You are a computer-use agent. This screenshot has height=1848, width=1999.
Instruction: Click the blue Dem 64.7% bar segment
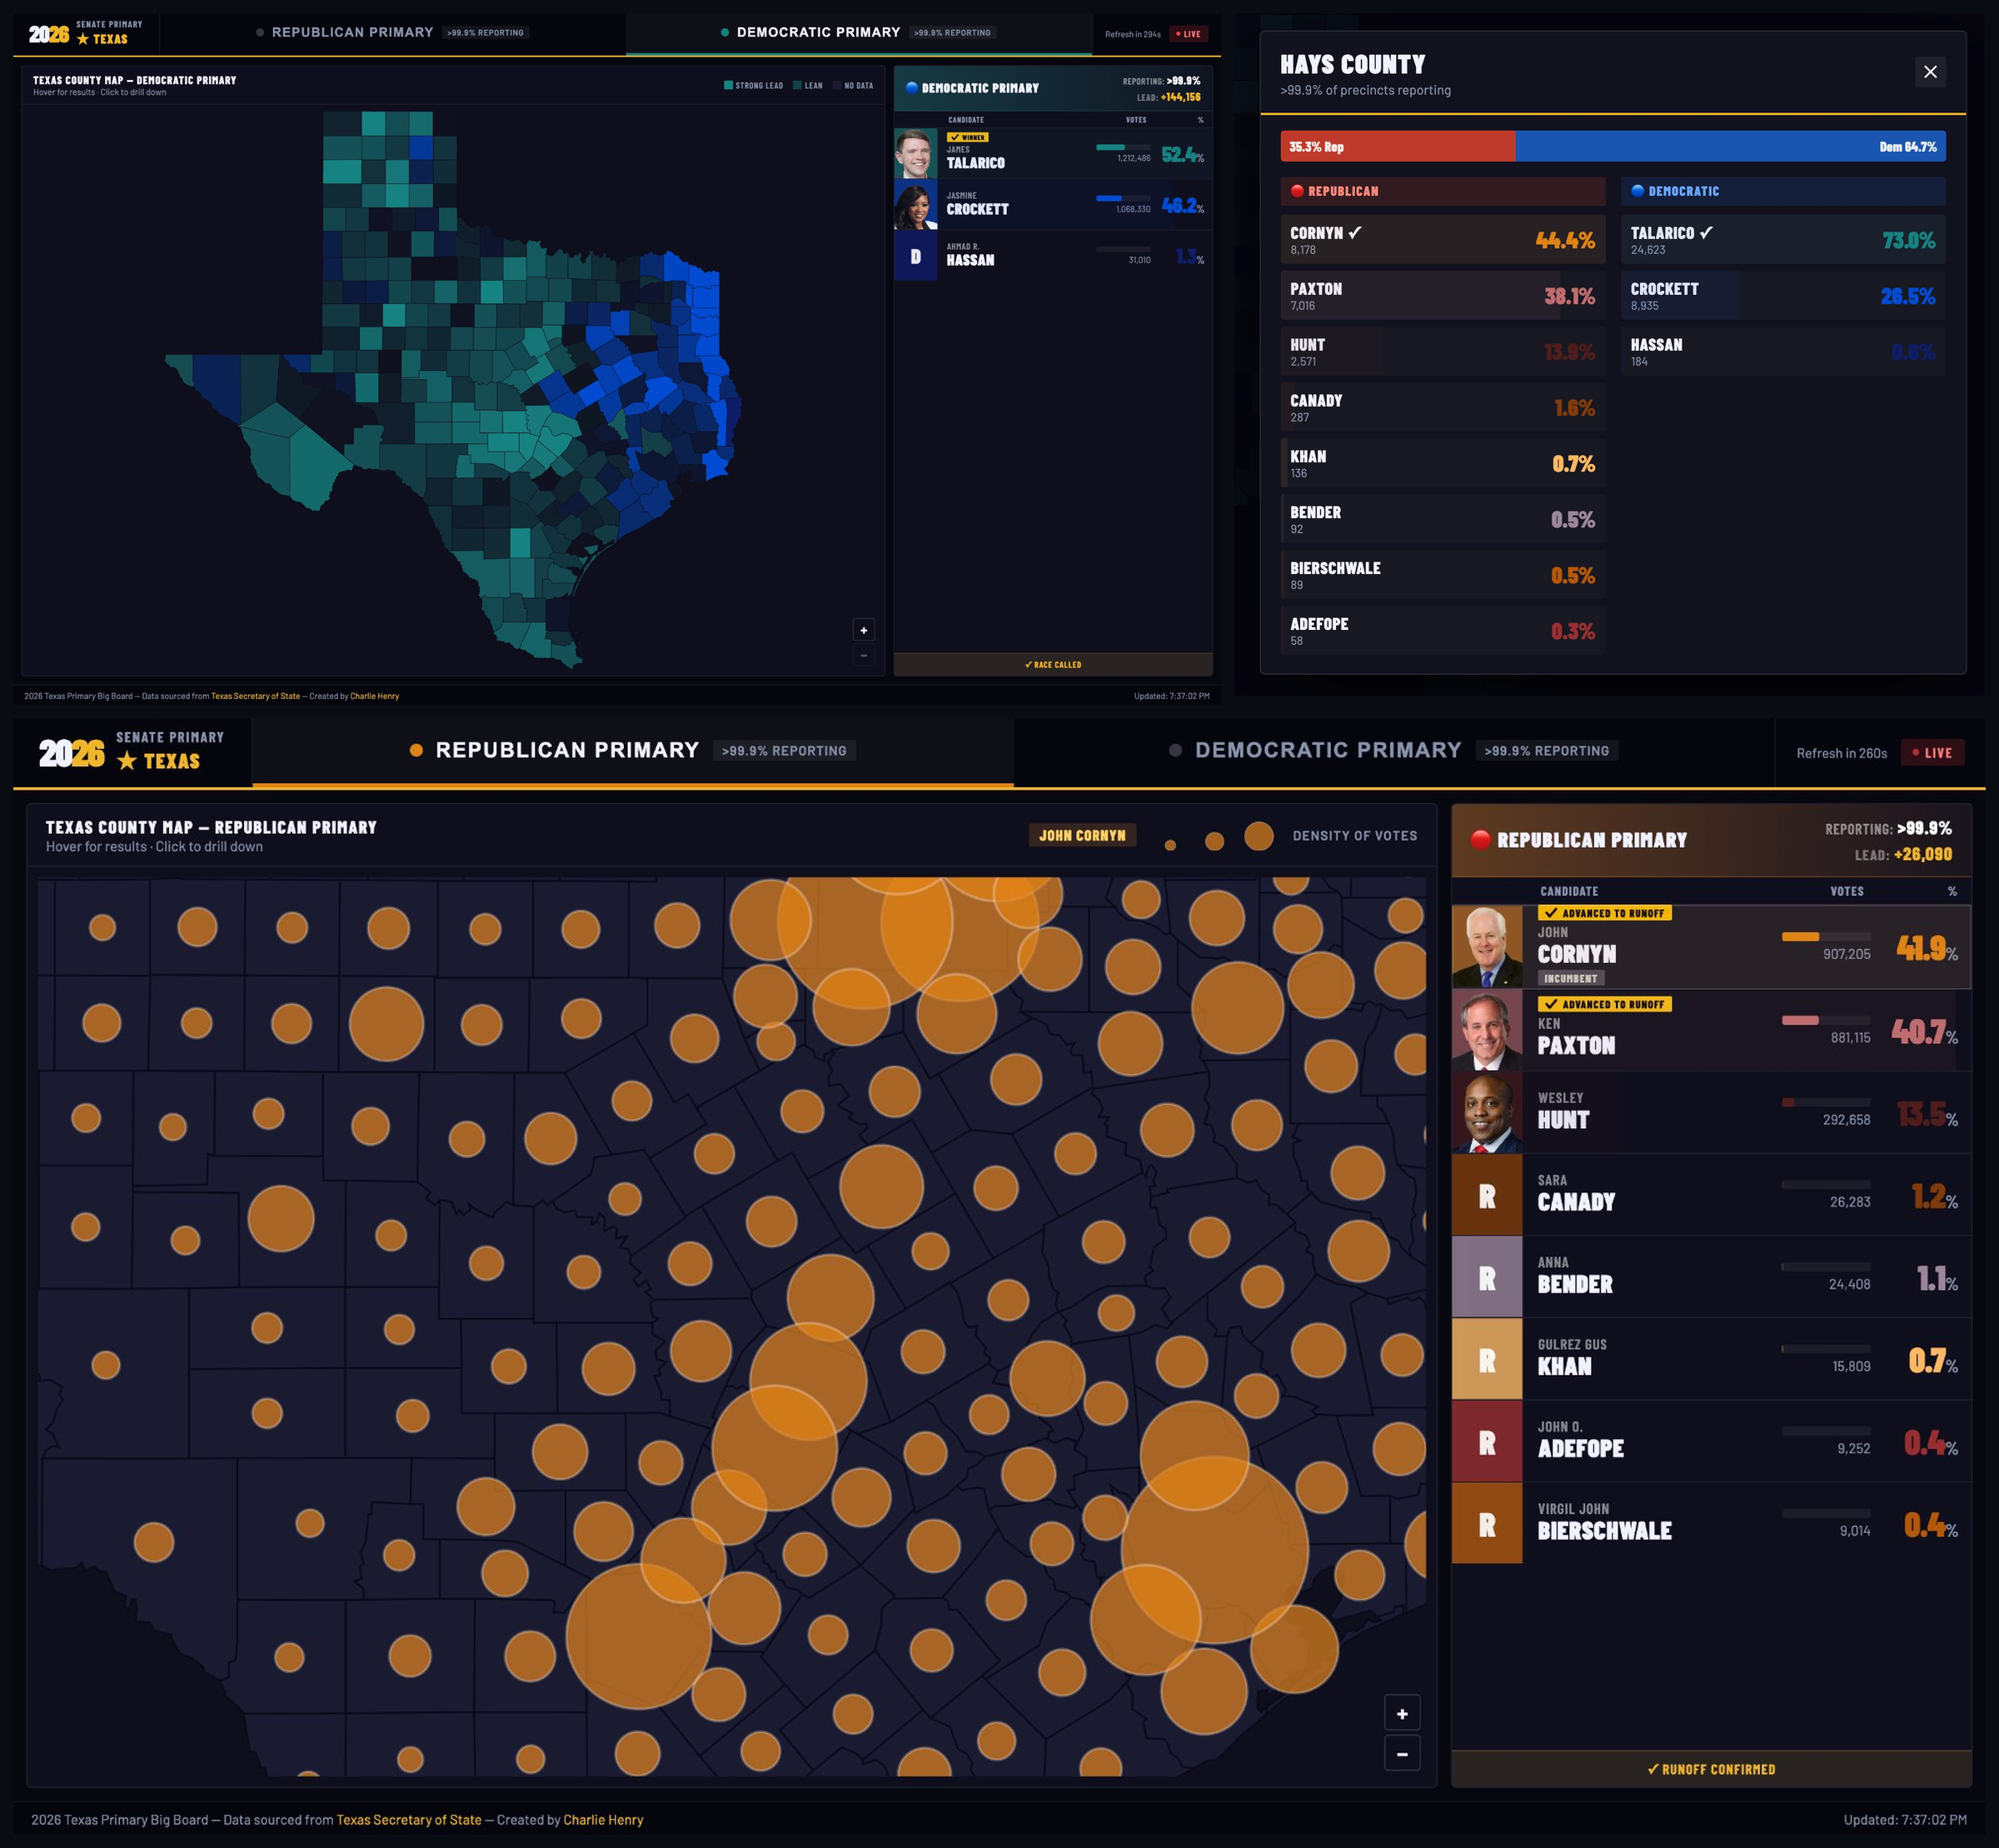tap(1729, 147)
